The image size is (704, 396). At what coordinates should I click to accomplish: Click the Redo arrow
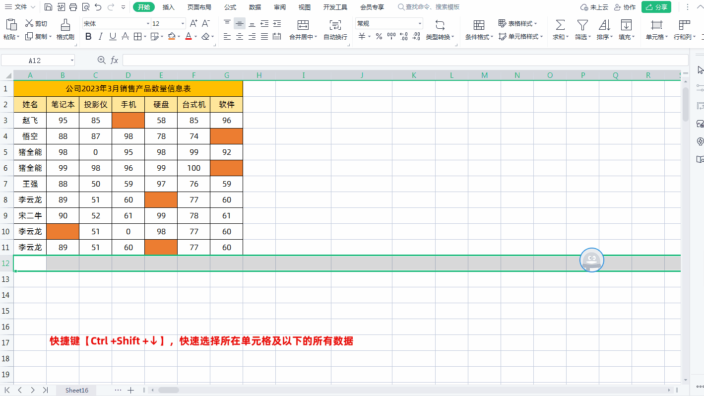[x=111, y=7]
